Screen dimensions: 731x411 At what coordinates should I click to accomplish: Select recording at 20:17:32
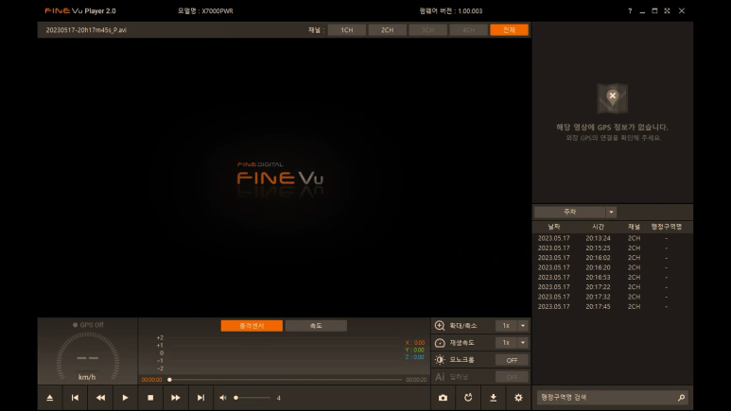coord(612,297)
